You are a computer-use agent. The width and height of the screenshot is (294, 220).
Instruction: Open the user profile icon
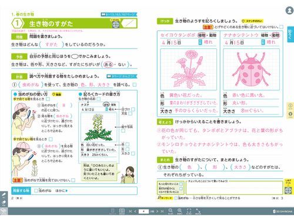(289, 11)
